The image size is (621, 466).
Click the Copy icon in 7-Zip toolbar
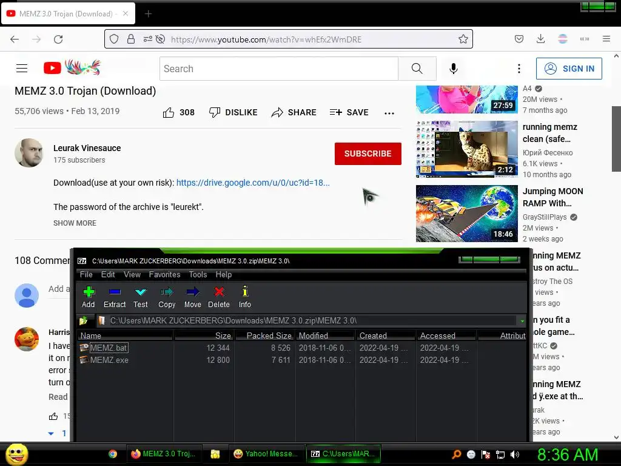pyautogui.click(x=167, y=292)
